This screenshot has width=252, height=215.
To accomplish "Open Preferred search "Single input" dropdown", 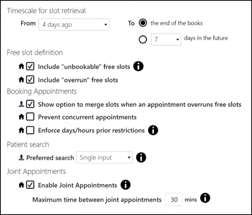I will tap(104, 158).
